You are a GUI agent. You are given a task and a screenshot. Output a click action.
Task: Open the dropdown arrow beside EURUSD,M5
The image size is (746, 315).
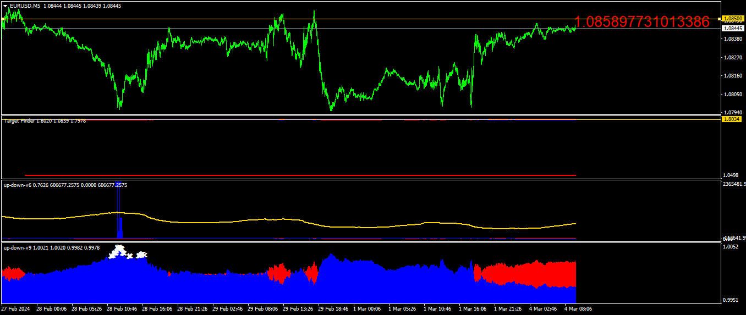(6, 5)
